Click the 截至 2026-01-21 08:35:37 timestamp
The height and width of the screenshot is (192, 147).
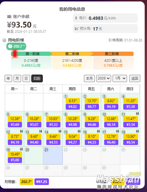(x=27, y=32)
